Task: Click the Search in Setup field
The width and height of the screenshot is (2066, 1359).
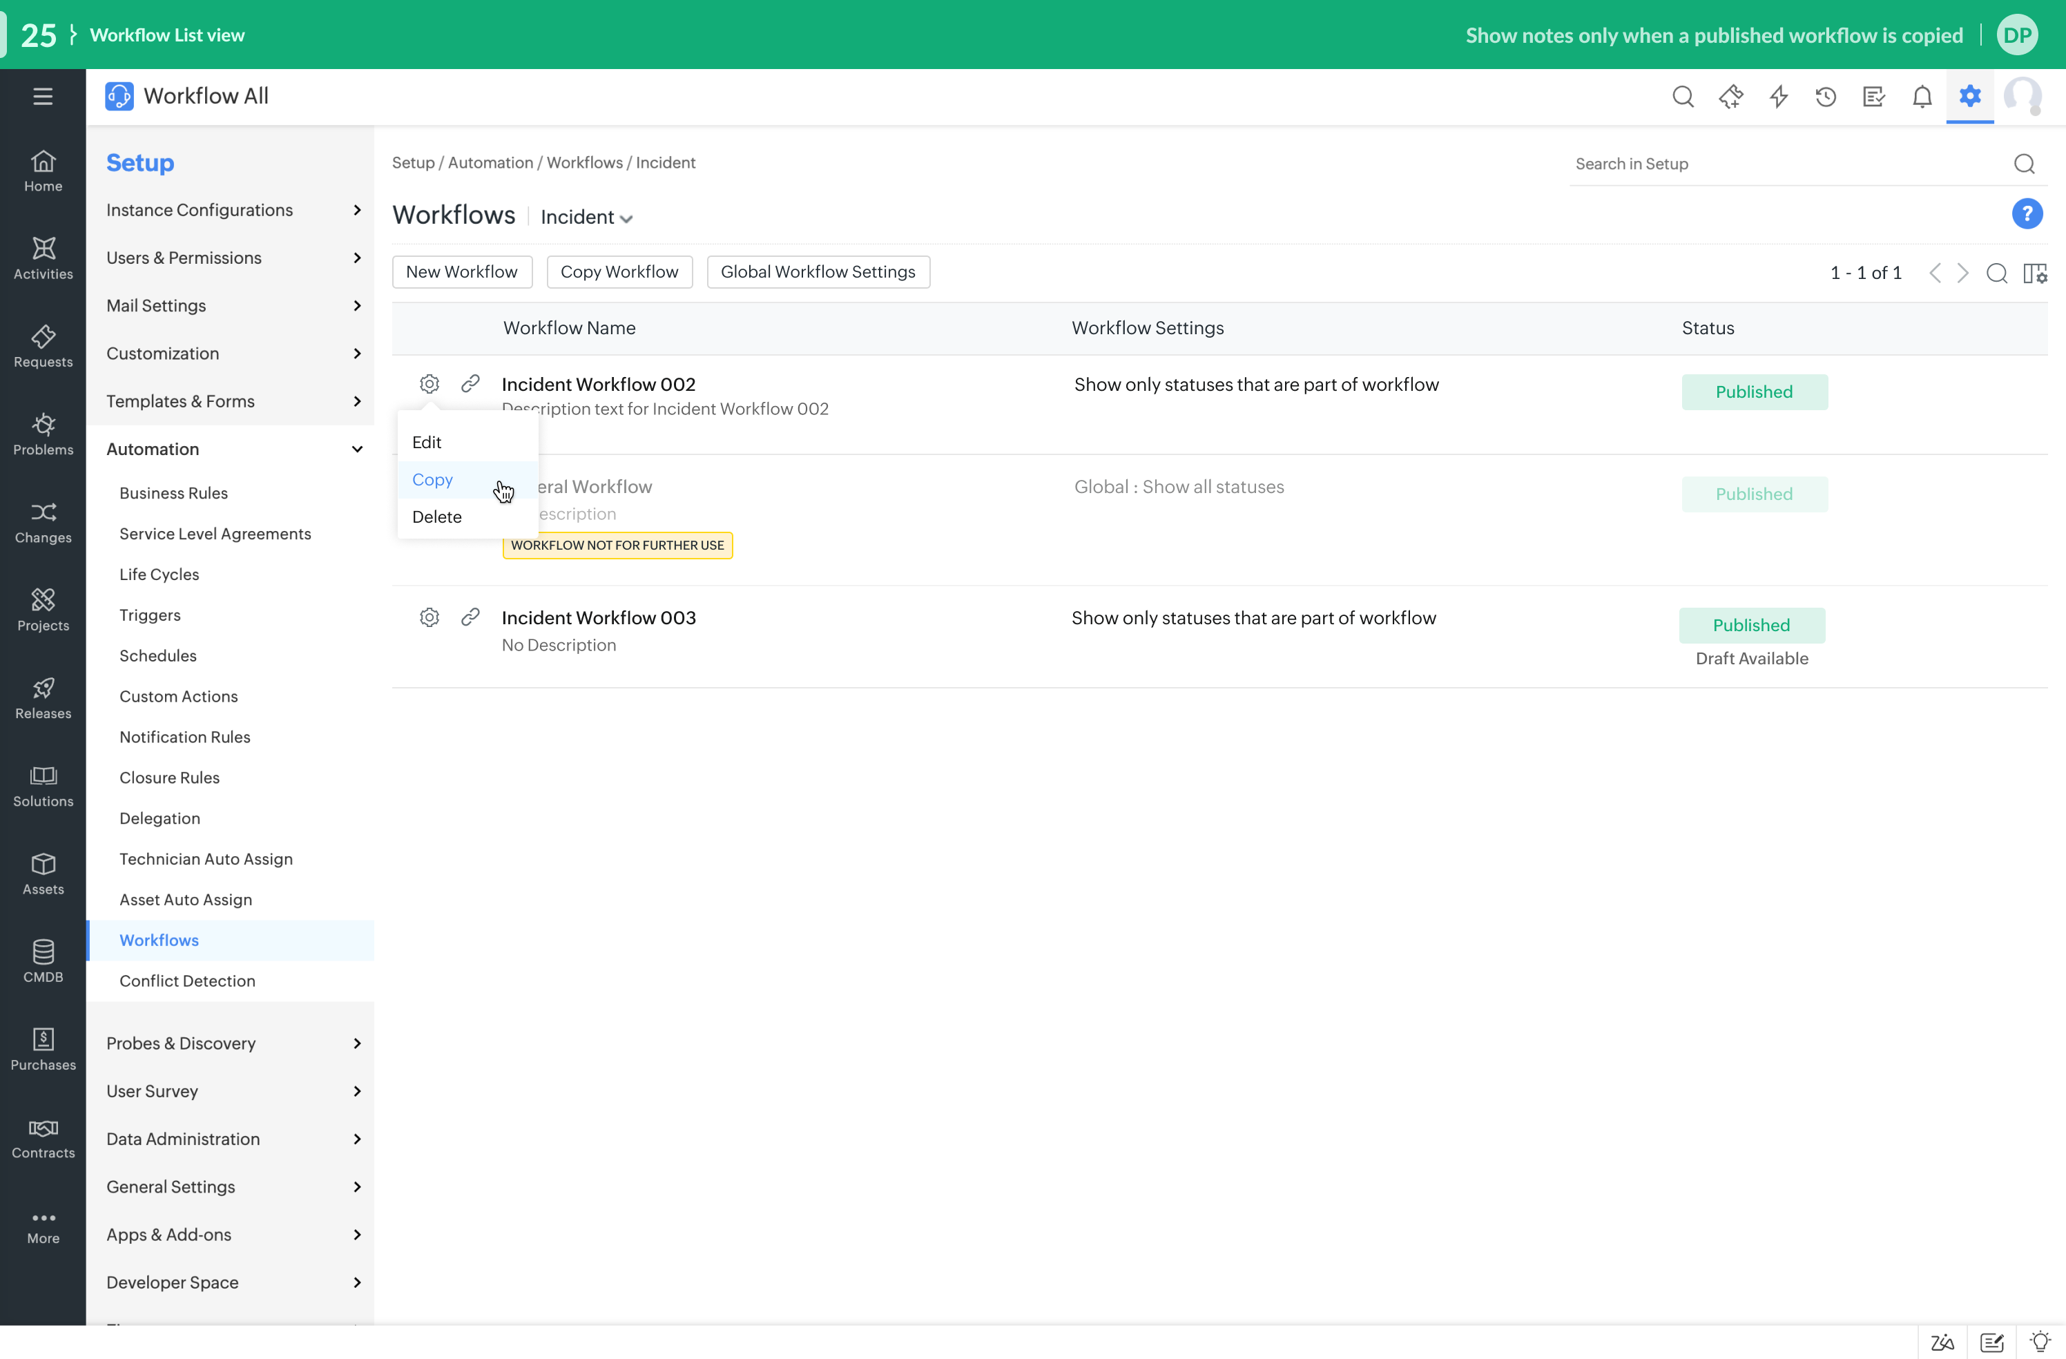Action: click(1788, 164)
